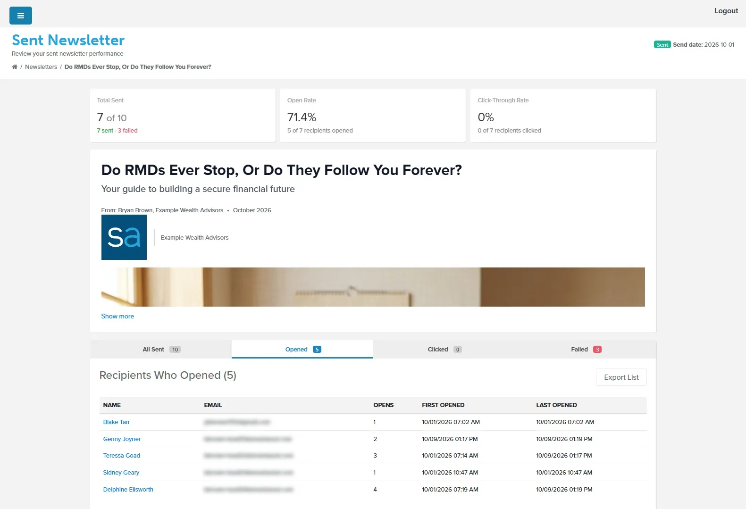This screenshot has width=746, height=509.
Task: Click Sidney Geary's last opened 10/01/2026 10:47 AM
Action: coord(564,473)
